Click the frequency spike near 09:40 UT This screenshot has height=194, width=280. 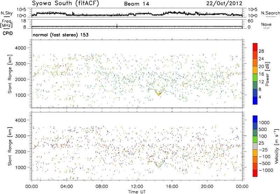point(117,26)
